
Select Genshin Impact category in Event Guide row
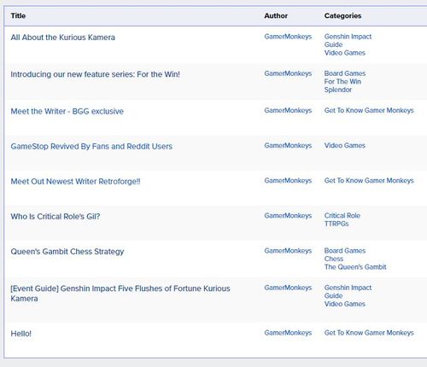[x=348, y=288]
